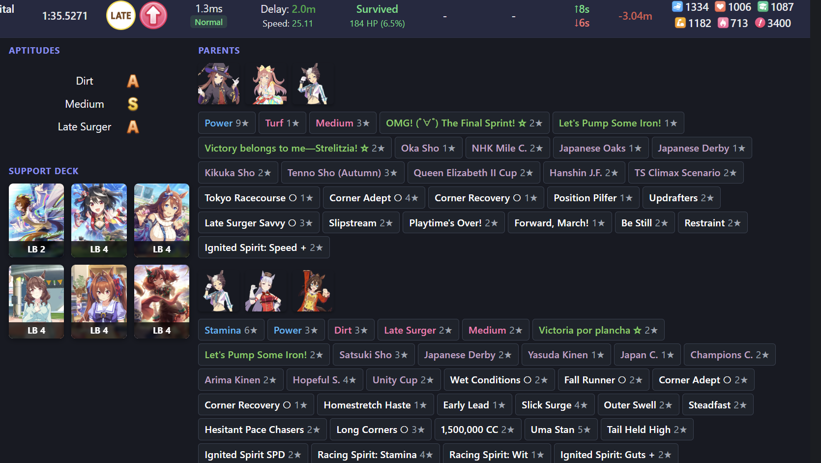Click the OMG! The Final Sprint! tag
This screenshot has height=463, width=821.
pos(464,123)
